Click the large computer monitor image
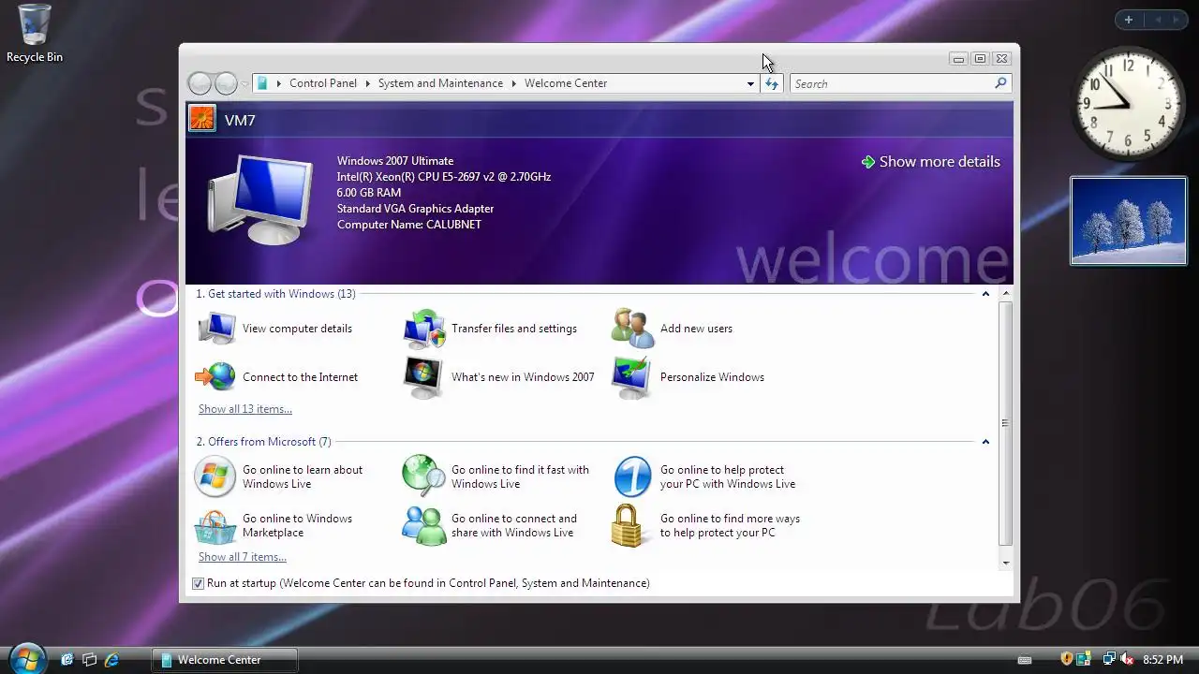 (x=260, y=199)
